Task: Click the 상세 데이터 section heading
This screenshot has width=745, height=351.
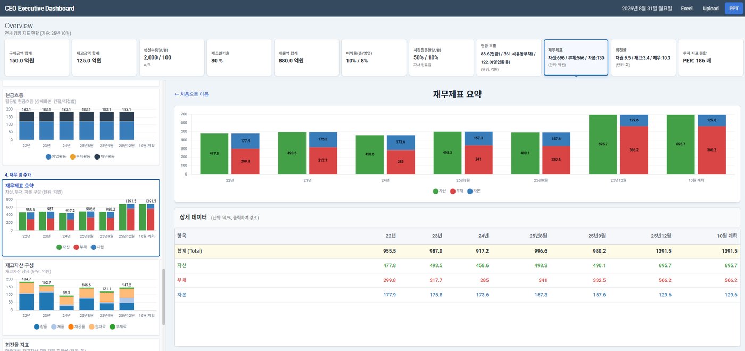Action: (194, 217)
